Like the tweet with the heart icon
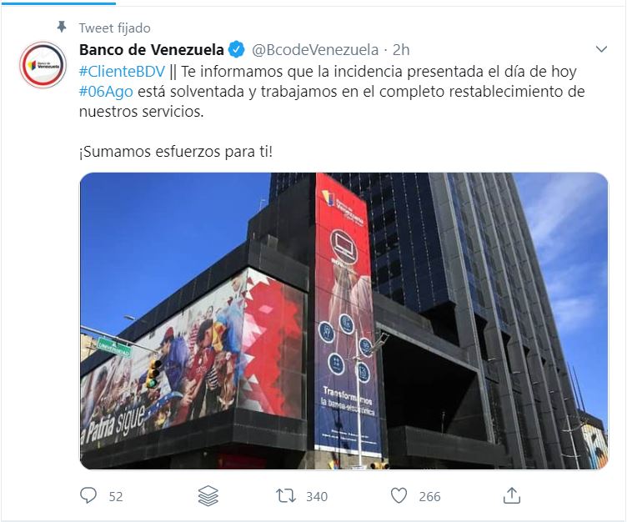627x522 pixels. pyautogui.click(x=399, y=496)
